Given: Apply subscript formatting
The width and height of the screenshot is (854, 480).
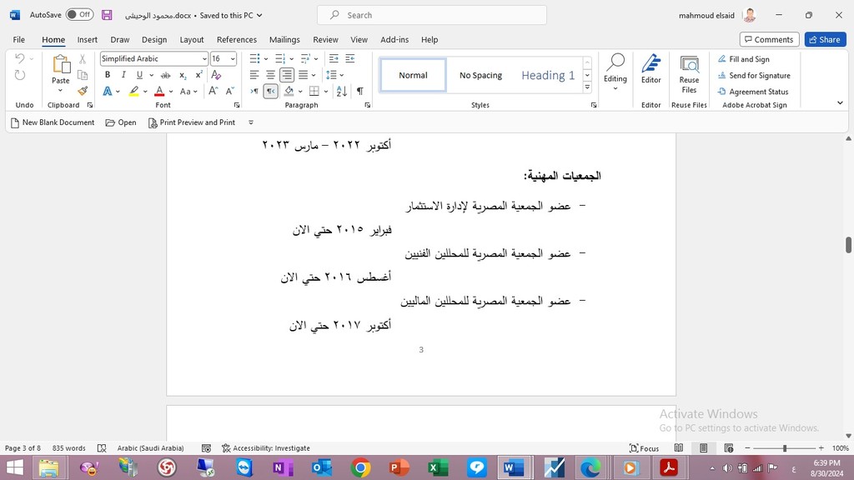Looking at the screenshot, I should click(183, 75).
